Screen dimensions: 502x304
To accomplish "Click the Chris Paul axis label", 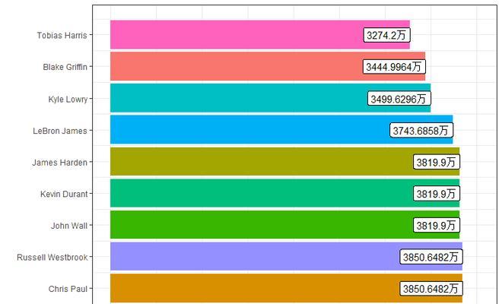I will [68, 289].
